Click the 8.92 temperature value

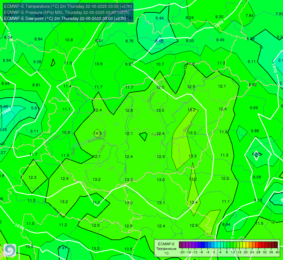(252, 85)
